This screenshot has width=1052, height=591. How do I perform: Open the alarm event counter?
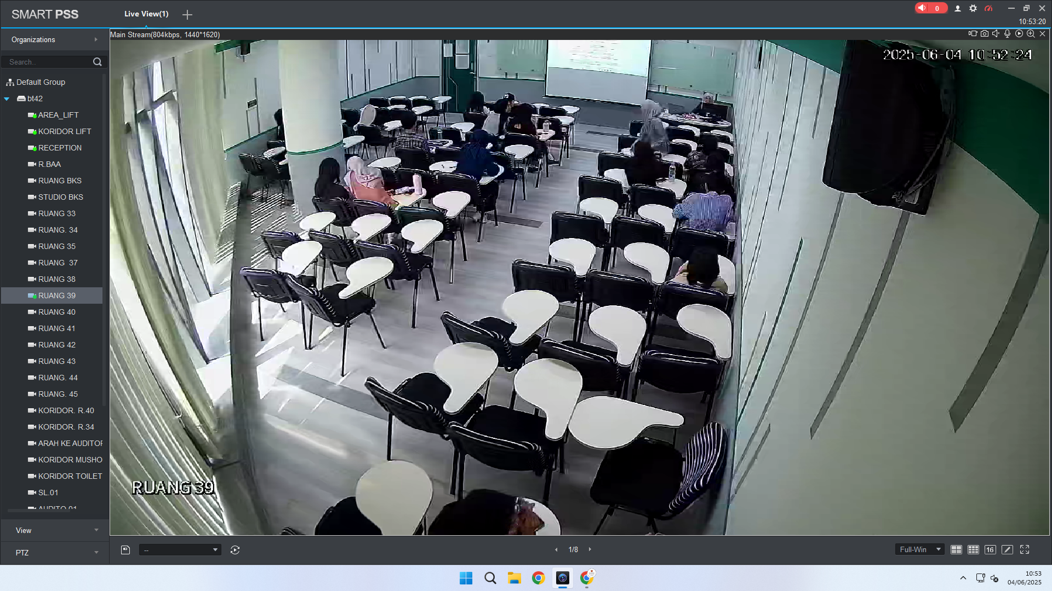930,8
